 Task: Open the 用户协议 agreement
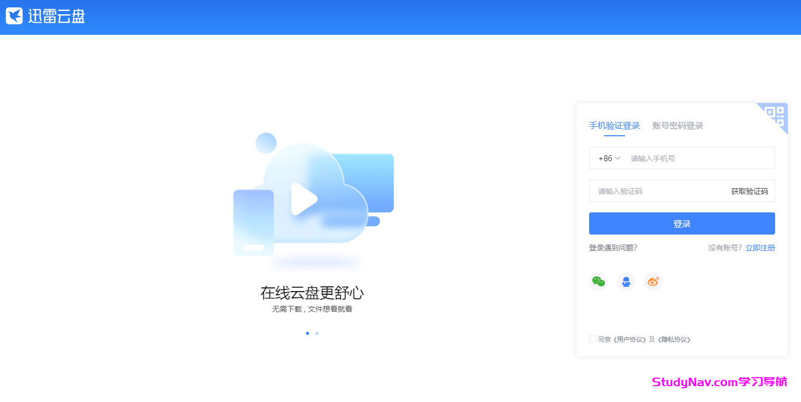click(x=629, y=339)
